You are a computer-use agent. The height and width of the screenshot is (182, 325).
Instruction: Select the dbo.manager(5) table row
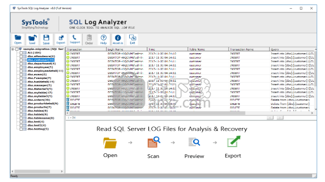pos(39,85)
